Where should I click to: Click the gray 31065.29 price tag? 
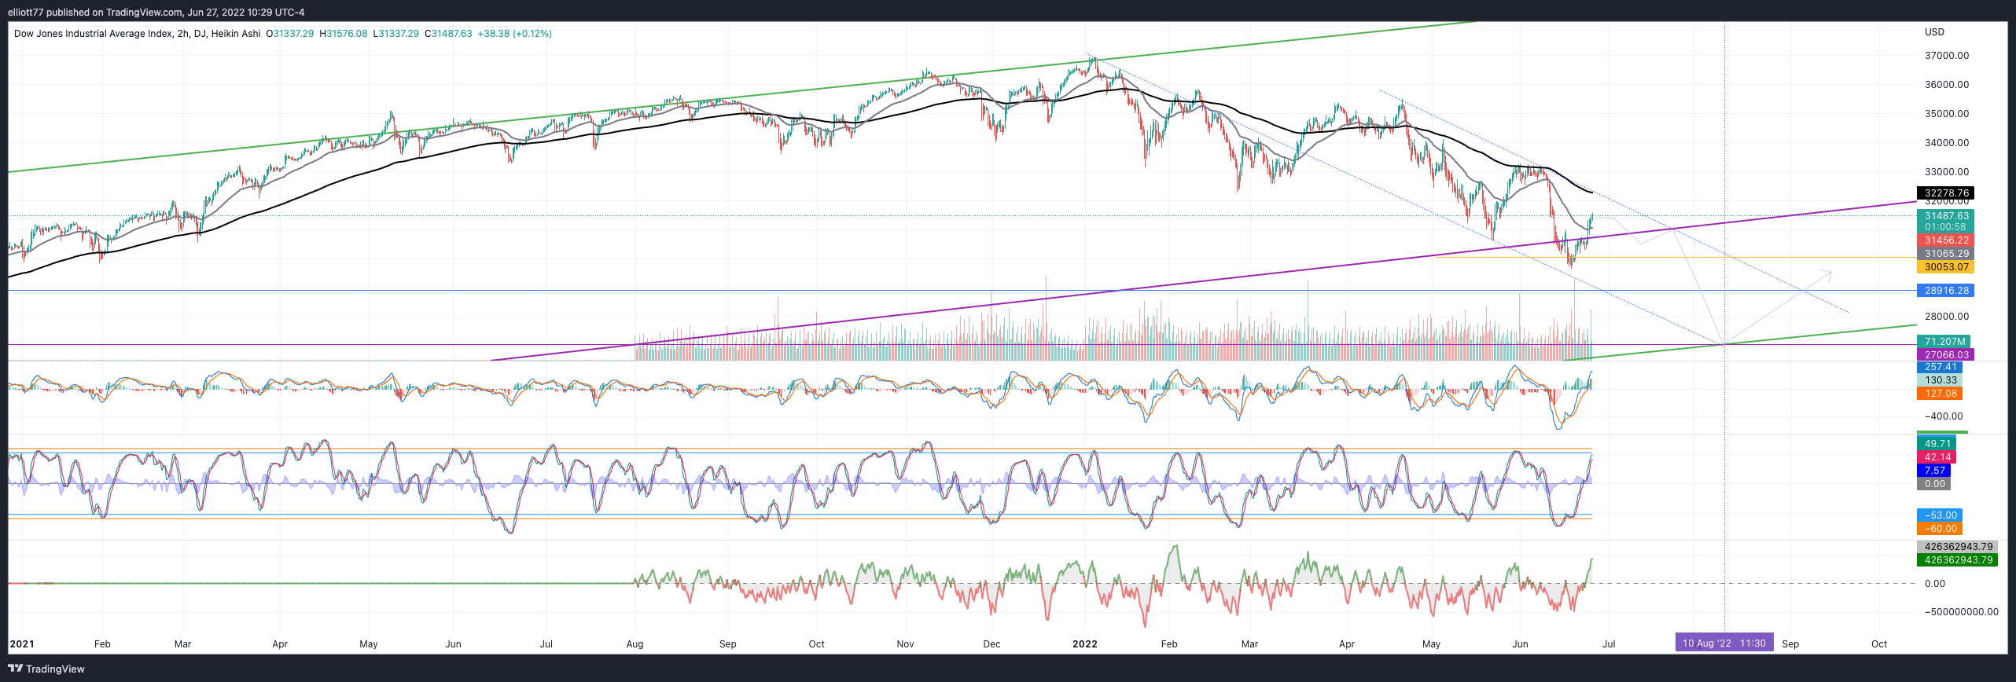[1946, 254]
